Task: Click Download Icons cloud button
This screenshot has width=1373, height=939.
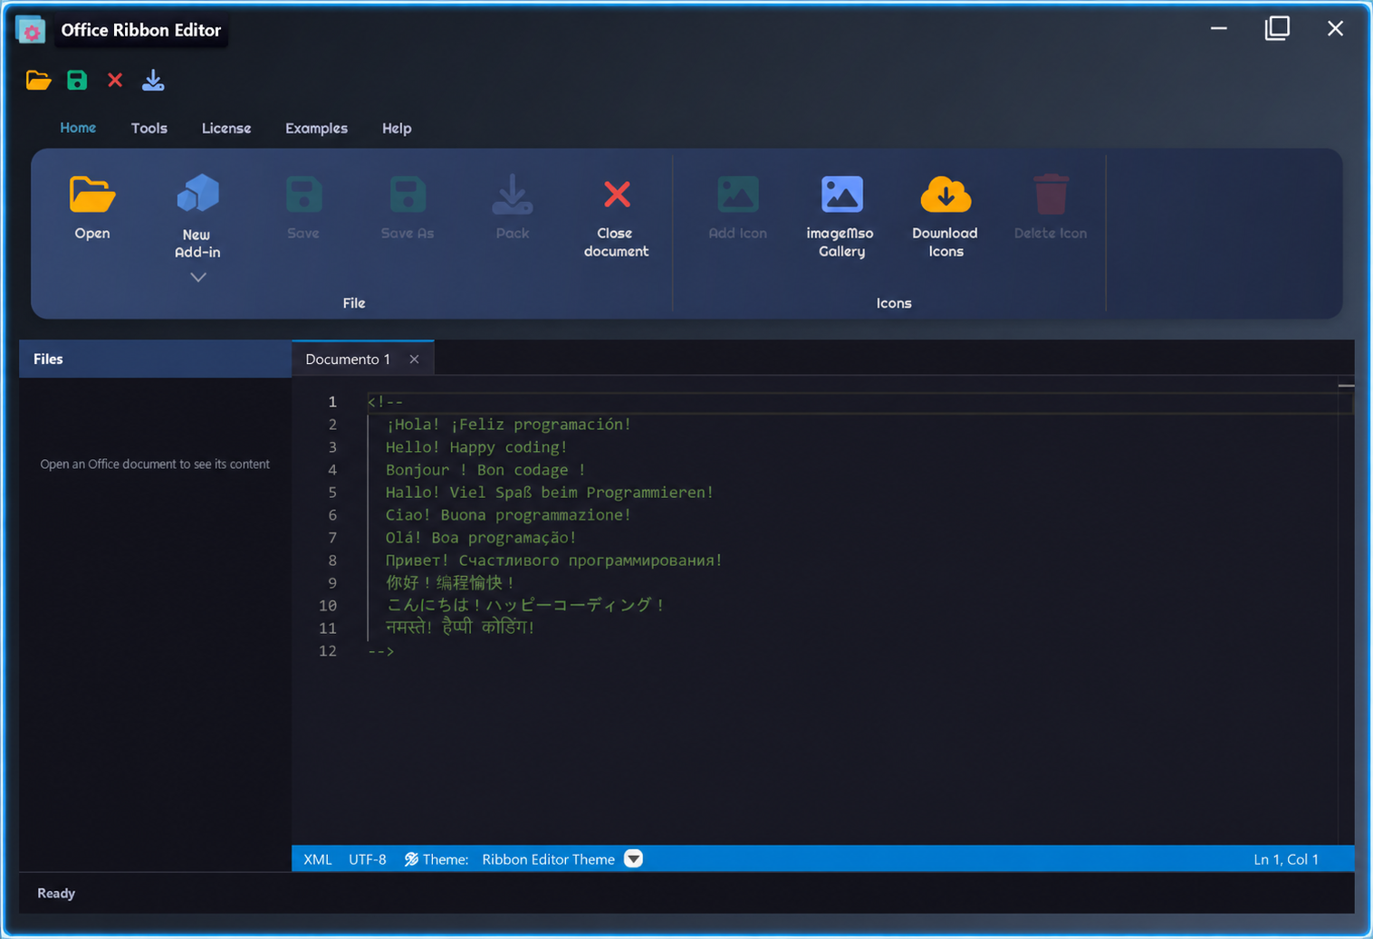Action: coord(946,218)
